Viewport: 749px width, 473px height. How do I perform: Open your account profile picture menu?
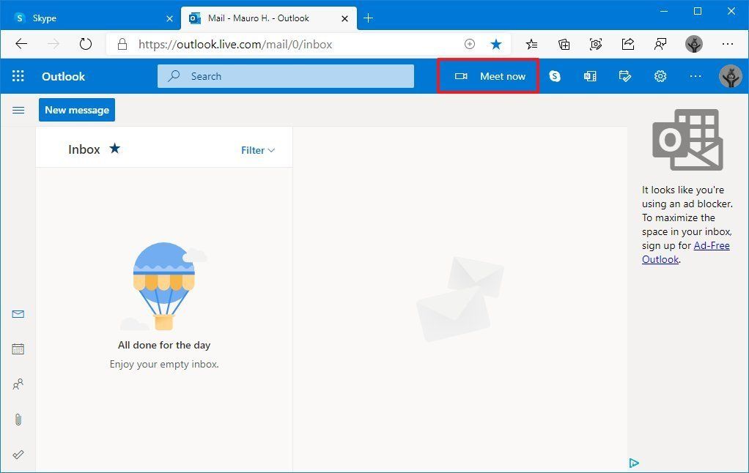(x=730, y=75)
